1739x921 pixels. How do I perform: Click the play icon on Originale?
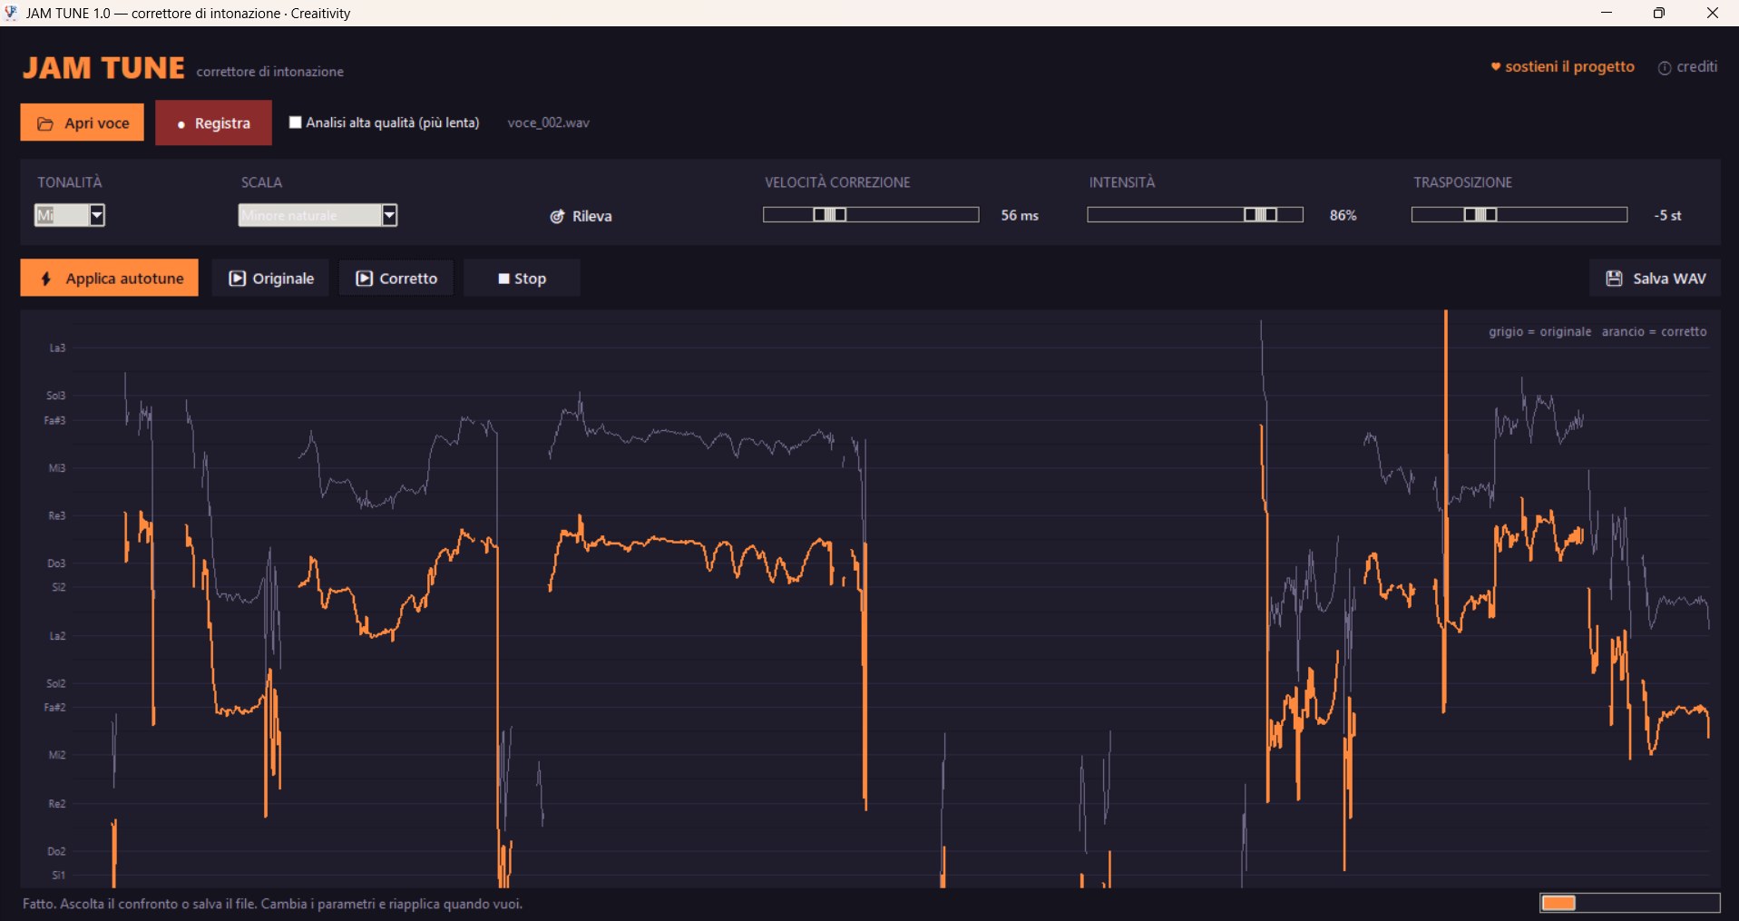pos(237,279)
